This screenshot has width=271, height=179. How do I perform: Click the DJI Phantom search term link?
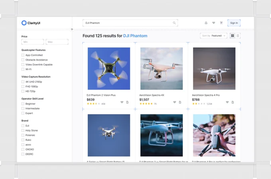click(135, 36)
